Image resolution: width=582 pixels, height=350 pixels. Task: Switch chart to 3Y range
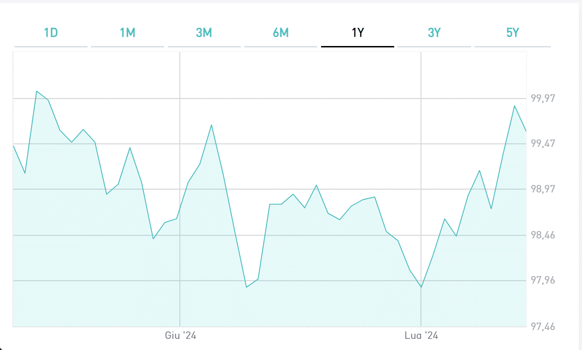click(434, 33)
